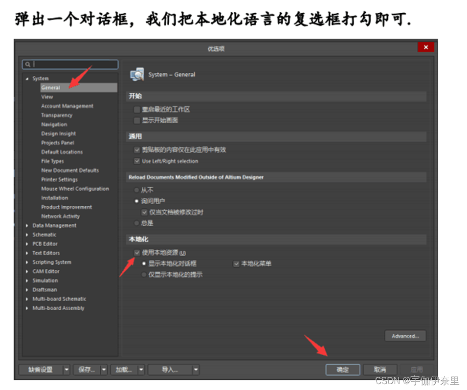
Task: Confirm with the 确定 button
Action: [342, 370]
